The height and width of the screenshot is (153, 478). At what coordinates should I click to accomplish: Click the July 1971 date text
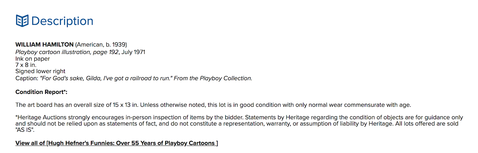coord(133,52)
